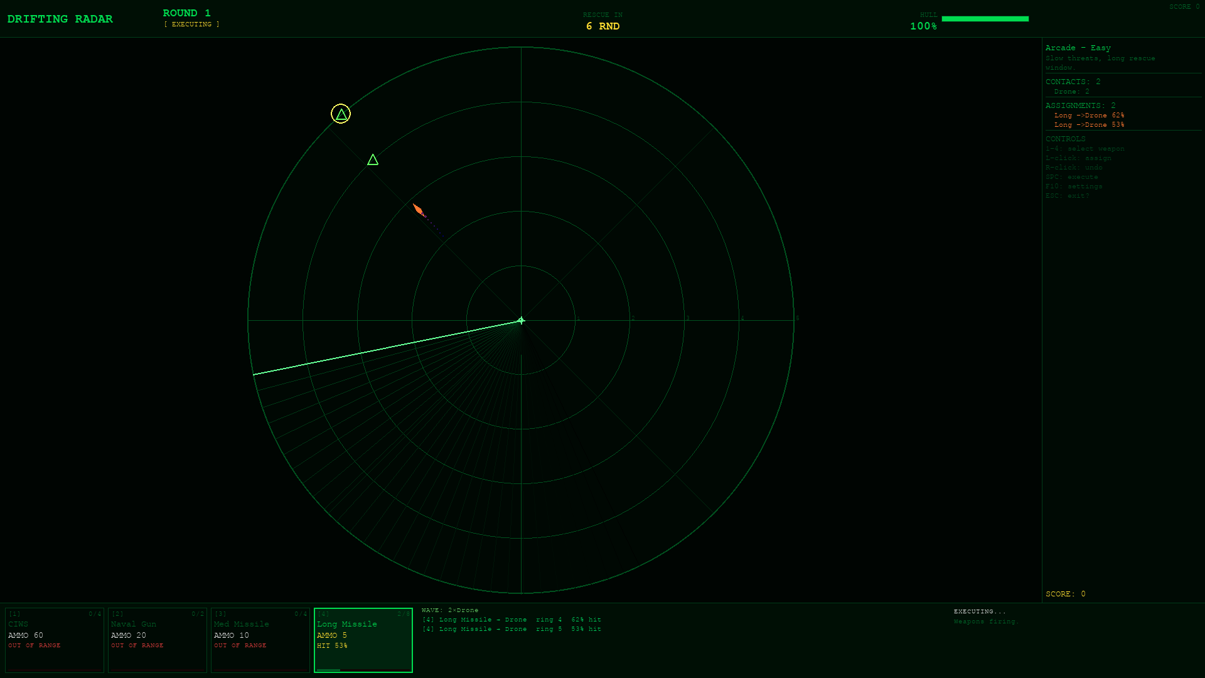
Task: Click the ROUND 1 indicator
Action: (186, 13)
